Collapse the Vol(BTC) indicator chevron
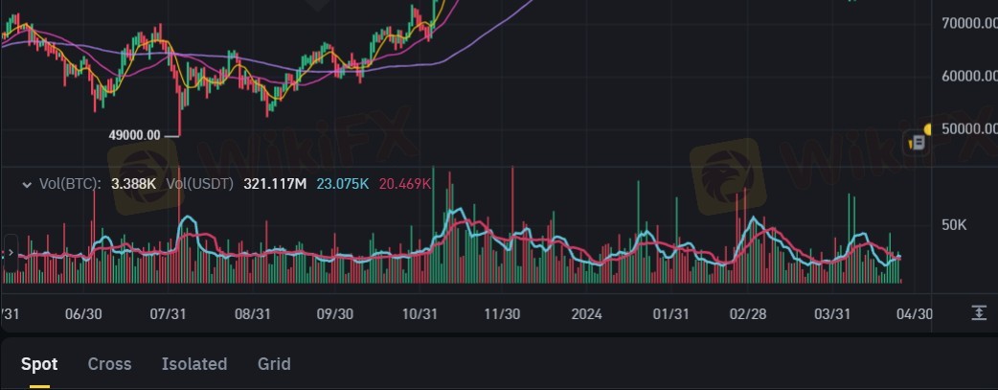This screenshot has width=998, height=390. click(27, 185)
